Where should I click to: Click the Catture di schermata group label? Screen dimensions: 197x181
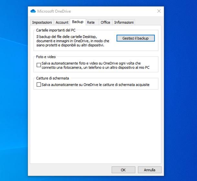point(53,78)
